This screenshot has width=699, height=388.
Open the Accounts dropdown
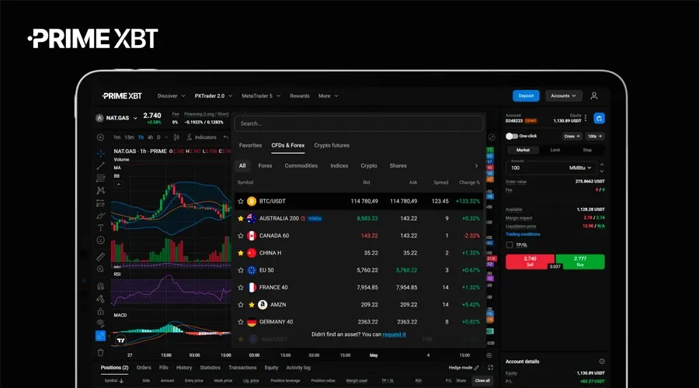coord(564,95)
